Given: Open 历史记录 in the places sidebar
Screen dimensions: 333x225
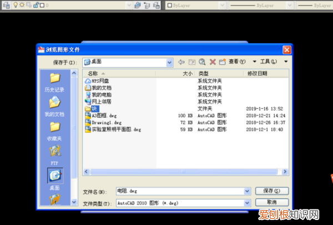Looking at the screenshot, I should tap(54, 83).
